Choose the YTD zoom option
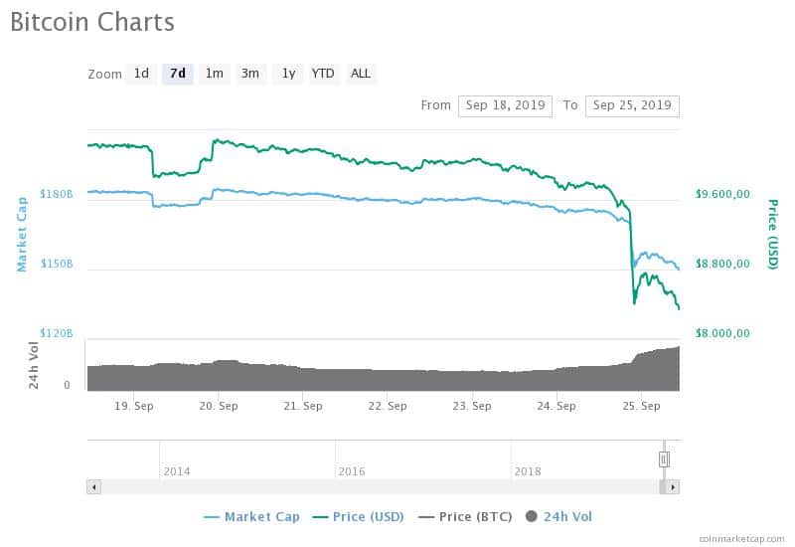 coord(323,74)
